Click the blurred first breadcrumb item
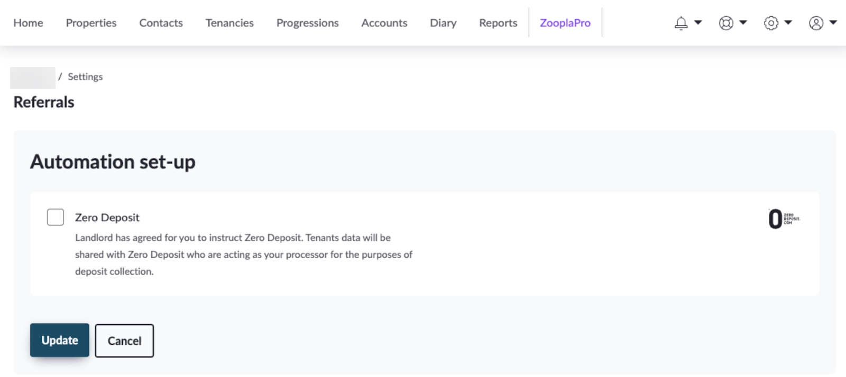This screenshot has width=846, height=377. (33, 78)
